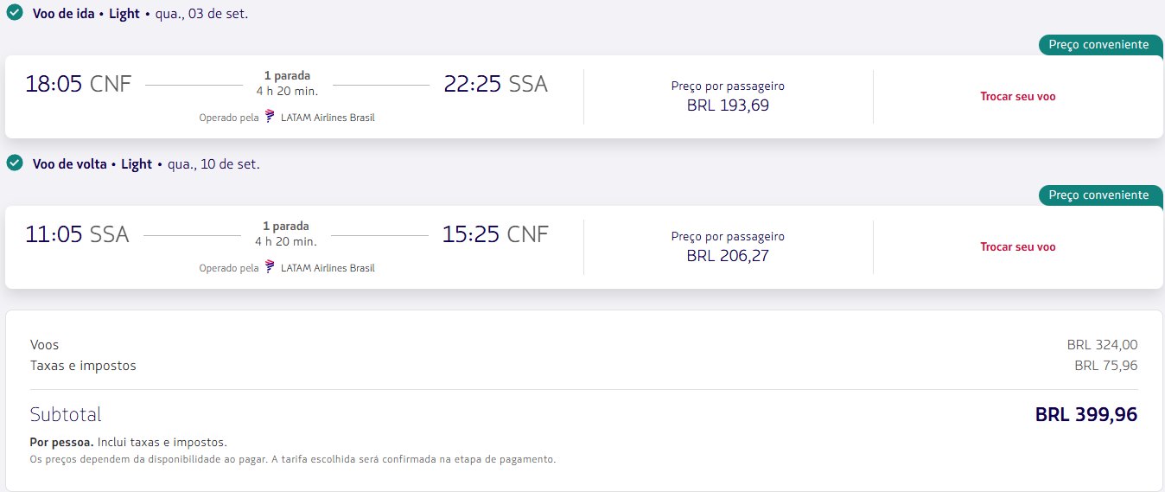Image resolution: width=1165 pixels, height=492 pixels.
Task: Click the Preço conveniente badge on the outbound flight
Action: [x=1099, y=45]
